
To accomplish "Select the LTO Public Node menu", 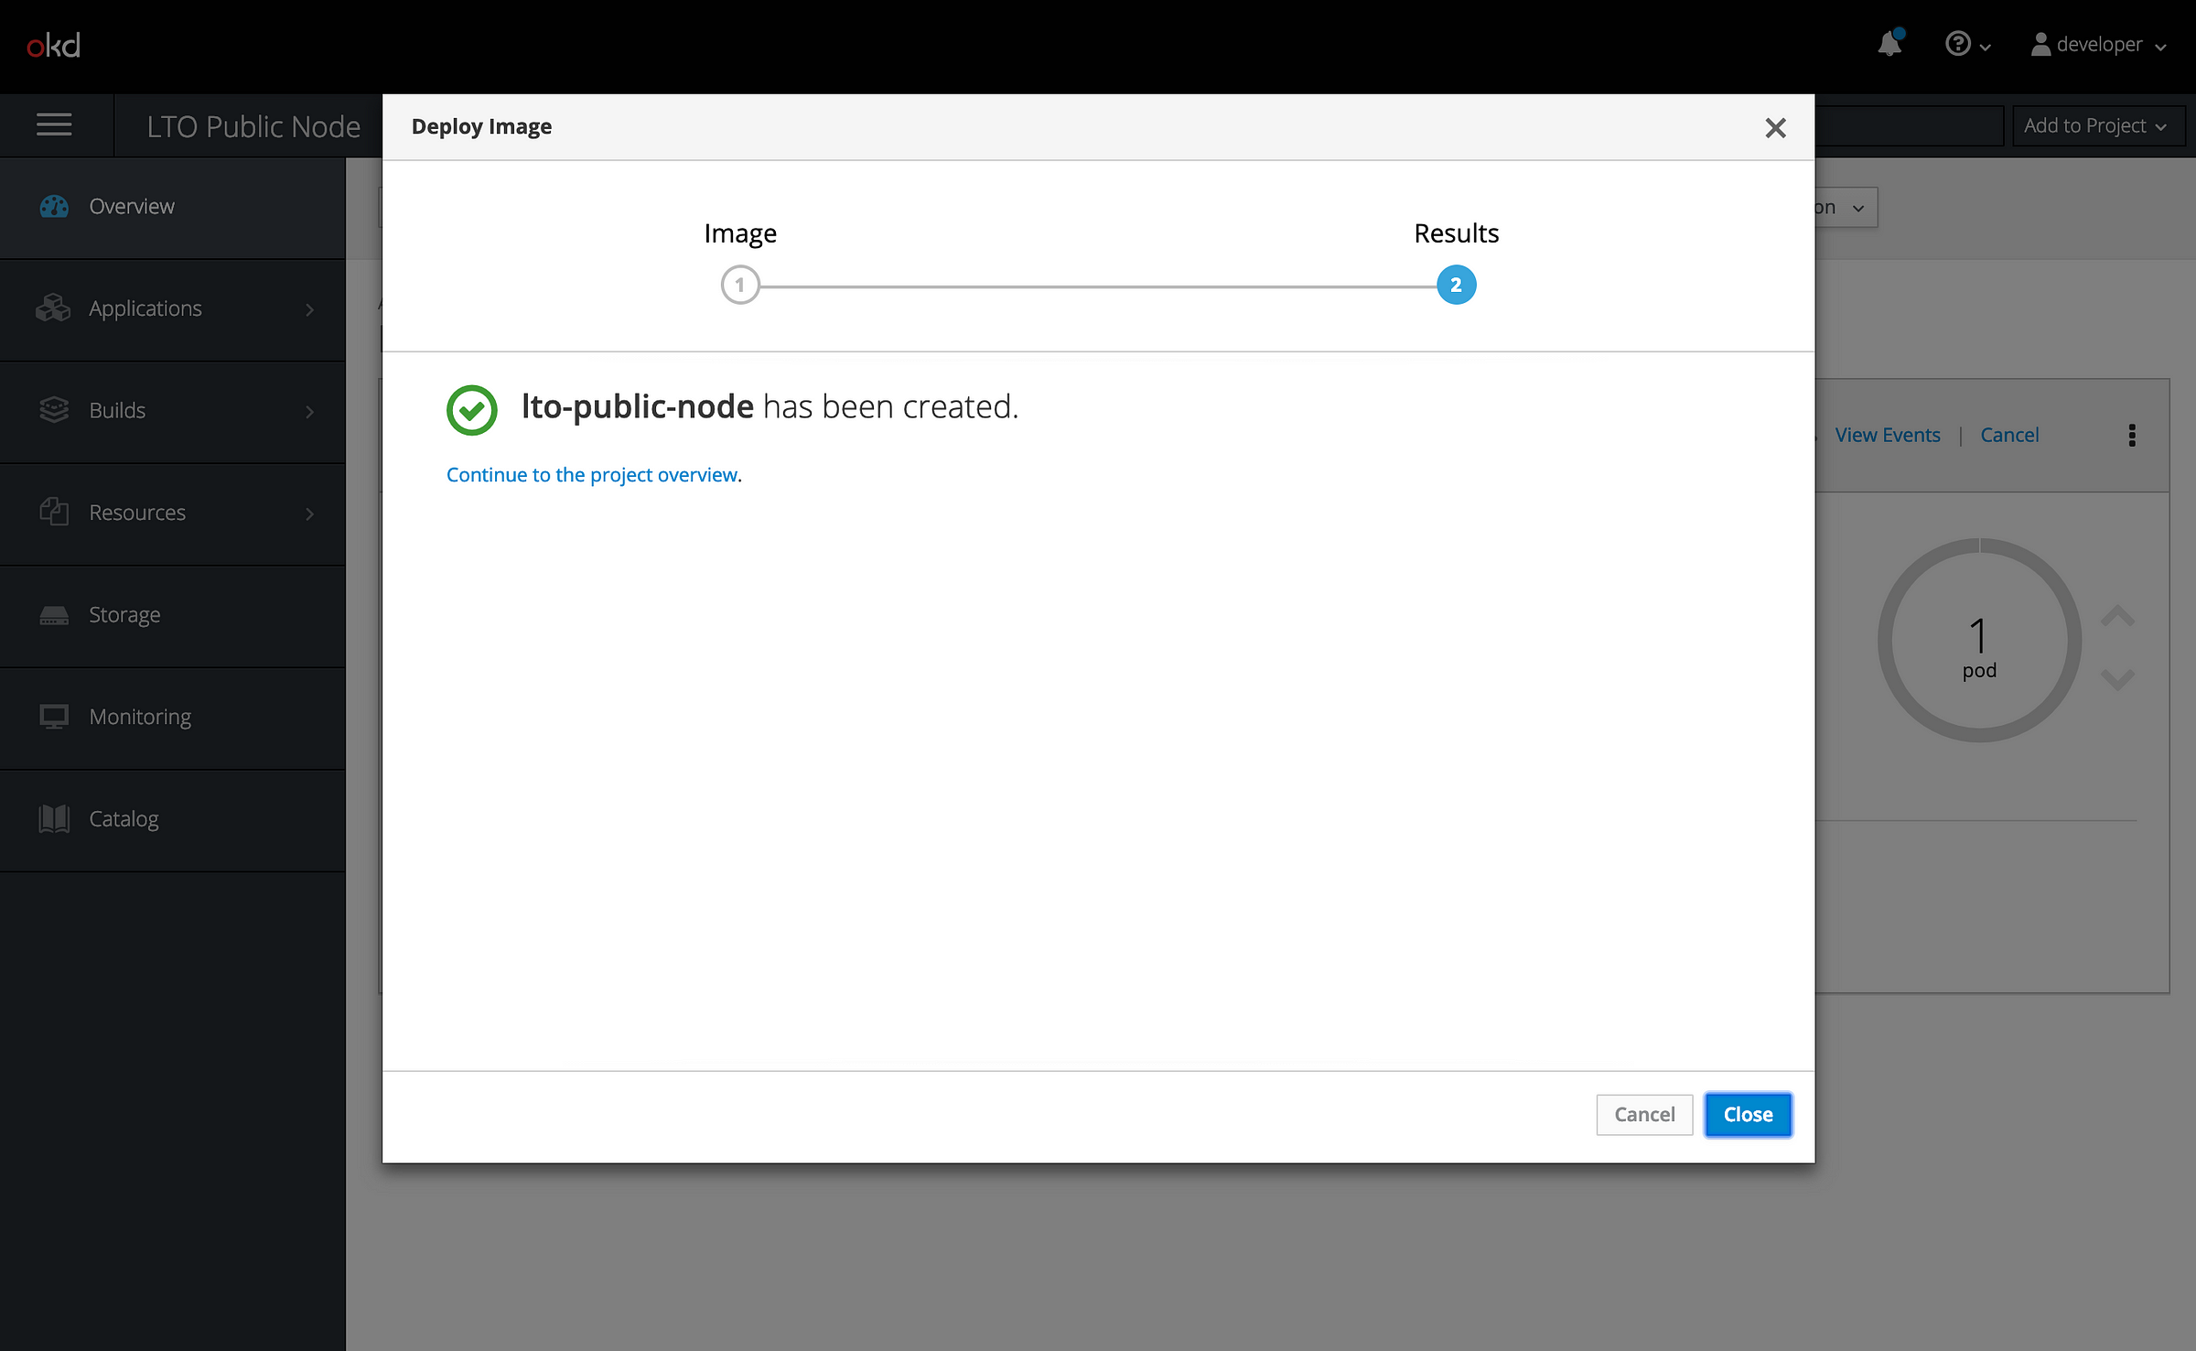I will (x=244, y=125).
